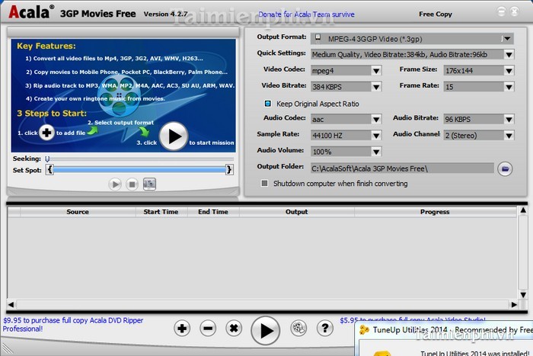This screenshot has height=356, width=533.
Task: Click the Source column header
Action: 78,212
